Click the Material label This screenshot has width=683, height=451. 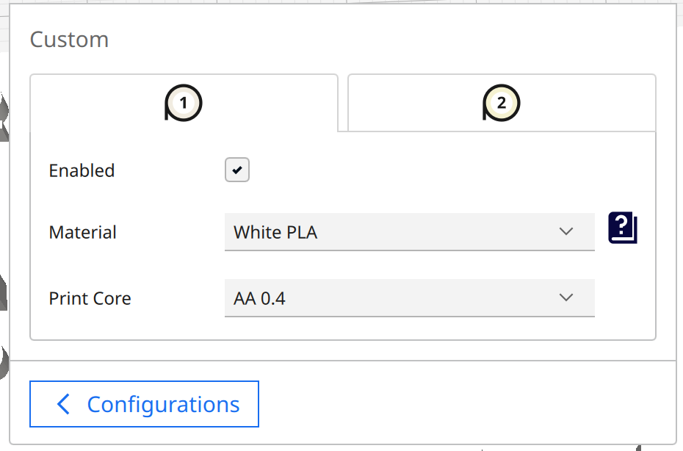tap(82, 232)
